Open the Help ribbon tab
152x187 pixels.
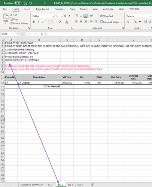pos(121,9)
